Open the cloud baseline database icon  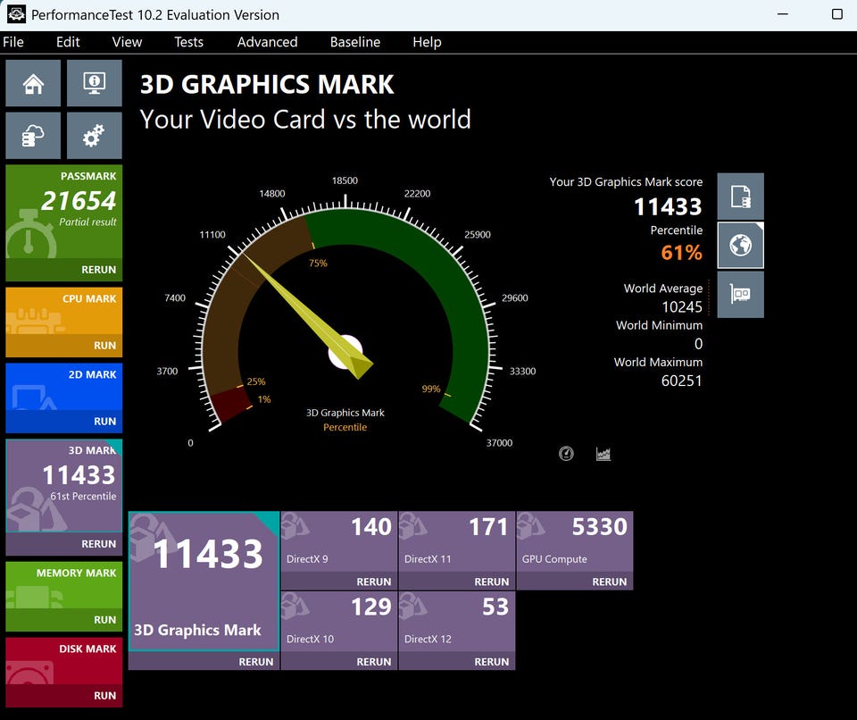pyautogui.click(x=33, y=136)
